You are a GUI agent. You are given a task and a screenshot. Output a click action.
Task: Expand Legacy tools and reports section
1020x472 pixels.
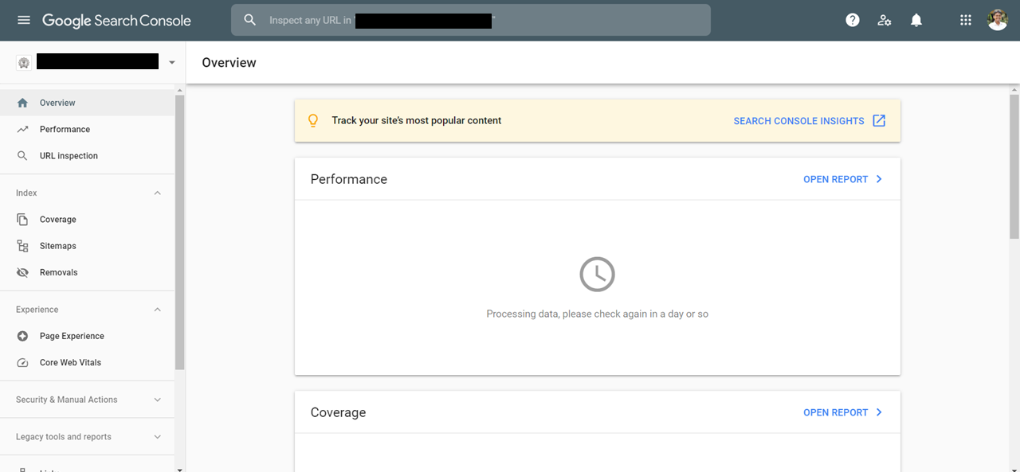[x=157, y=437]
